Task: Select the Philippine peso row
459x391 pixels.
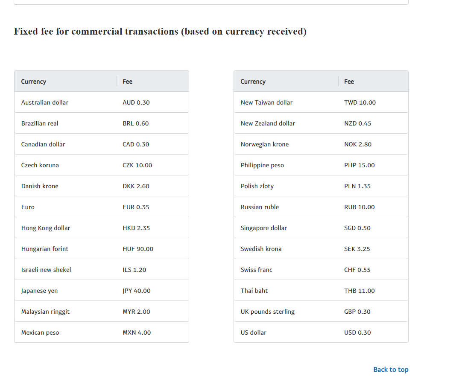Action: coord(321,165)
